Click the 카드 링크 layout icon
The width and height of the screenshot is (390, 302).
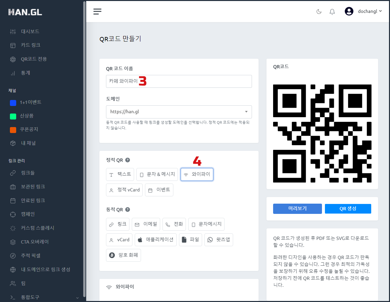13,46
